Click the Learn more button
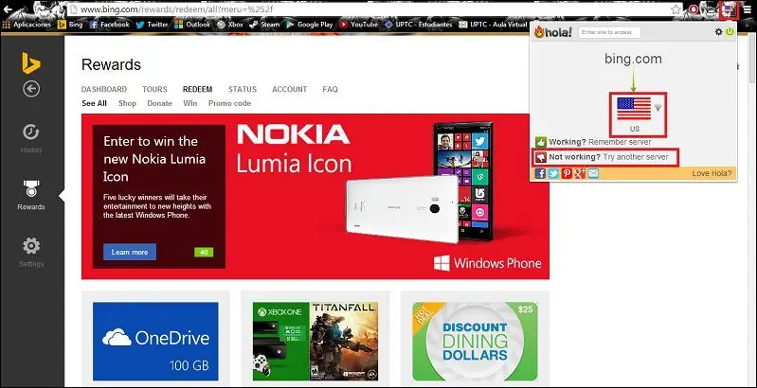 click(x=130, y=252)
